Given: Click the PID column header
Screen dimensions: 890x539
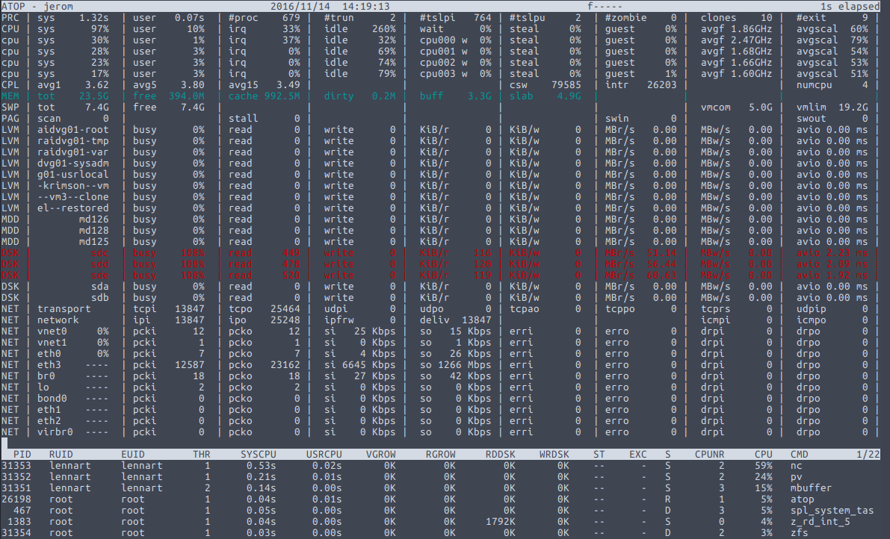Looking at the screenshot, I should (22, 454).
